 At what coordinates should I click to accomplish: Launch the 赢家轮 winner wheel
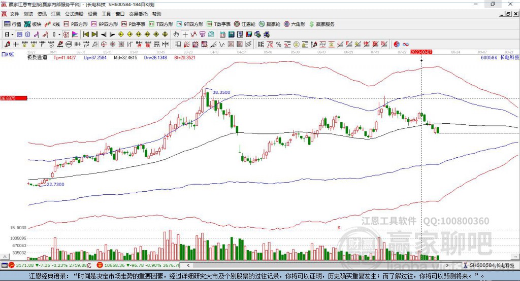coord(270,24)
